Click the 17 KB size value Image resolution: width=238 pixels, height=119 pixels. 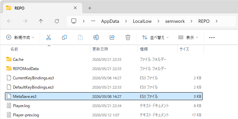pyautogui.click(x=196, y=115)
